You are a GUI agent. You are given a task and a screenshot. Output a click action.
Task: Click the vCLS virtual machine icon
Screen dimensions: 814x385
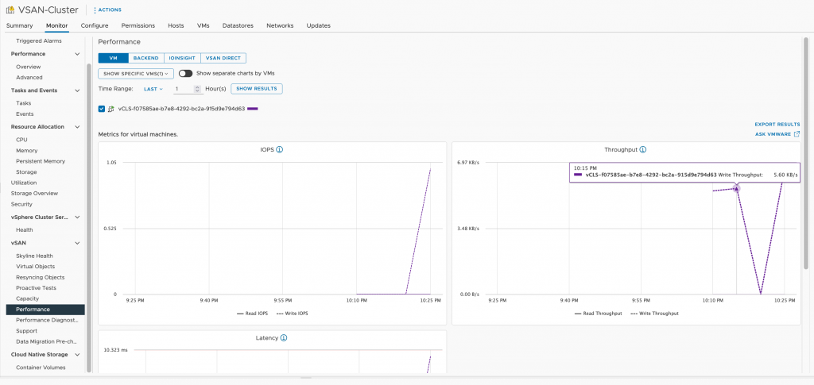110,109
